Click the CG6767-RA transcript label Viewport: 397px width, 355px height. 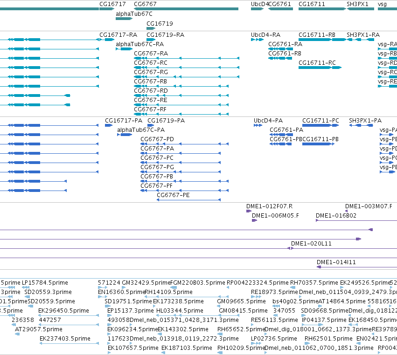click(151, 54)
